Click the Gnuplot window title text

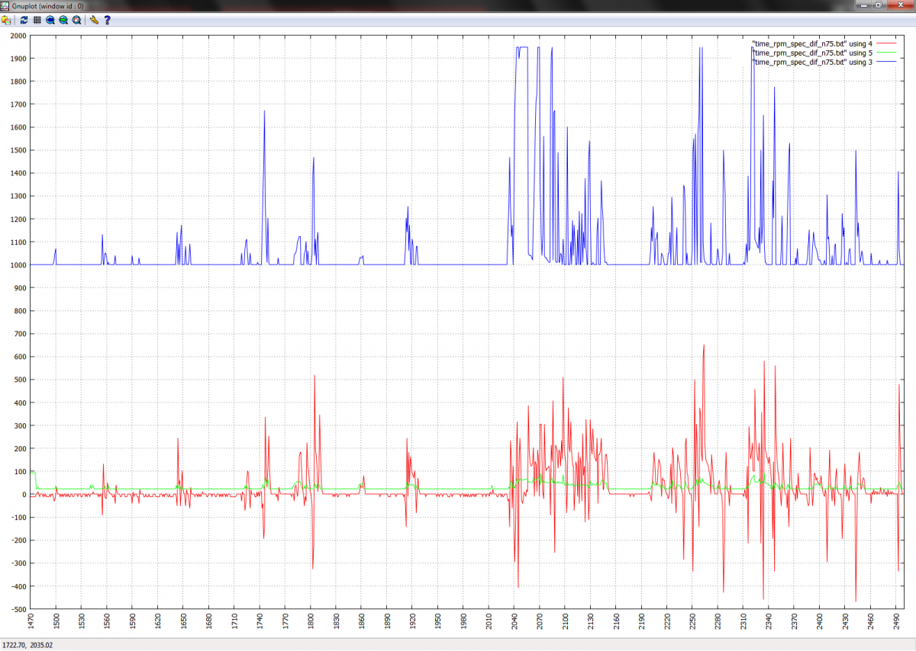click(47, 5)
